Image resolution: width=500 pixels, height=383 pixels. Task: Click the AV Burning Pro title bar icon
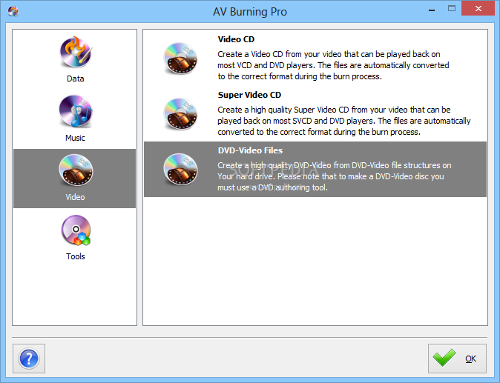tap(13, 11)
